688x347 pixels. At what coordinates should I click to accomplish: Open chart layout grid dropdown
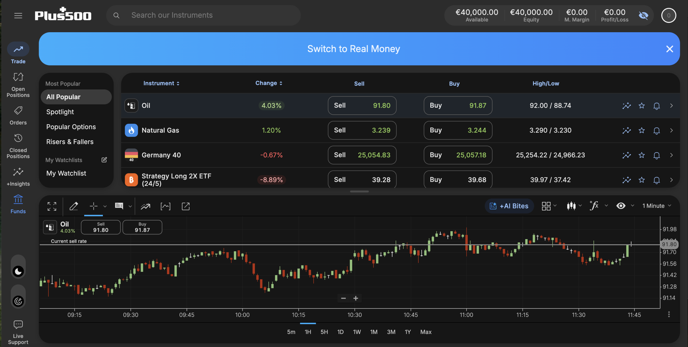549,206
